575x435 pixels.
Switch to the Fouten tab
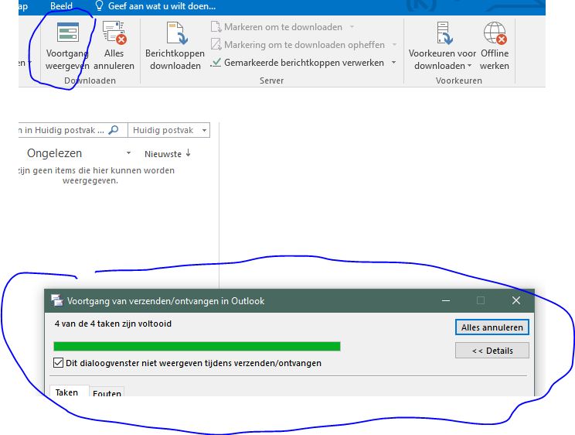tap(107, 393)
